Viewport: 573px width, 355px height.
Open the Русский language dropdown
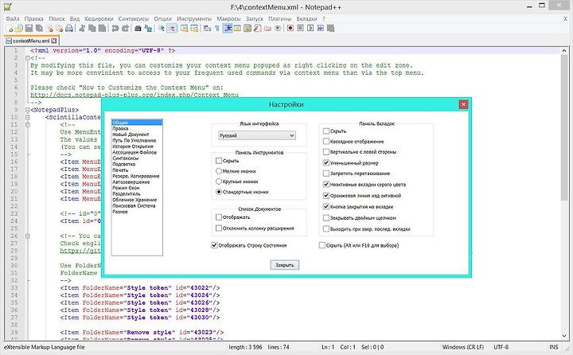[x=257, y=135]
